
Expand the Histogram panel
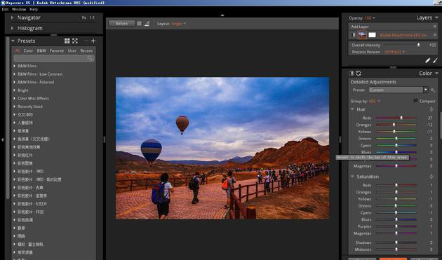(x=12, y=28)
